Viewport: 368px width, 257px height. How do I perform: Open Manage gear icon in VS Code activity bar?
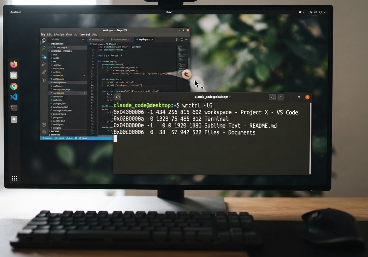tap(44, 133)
